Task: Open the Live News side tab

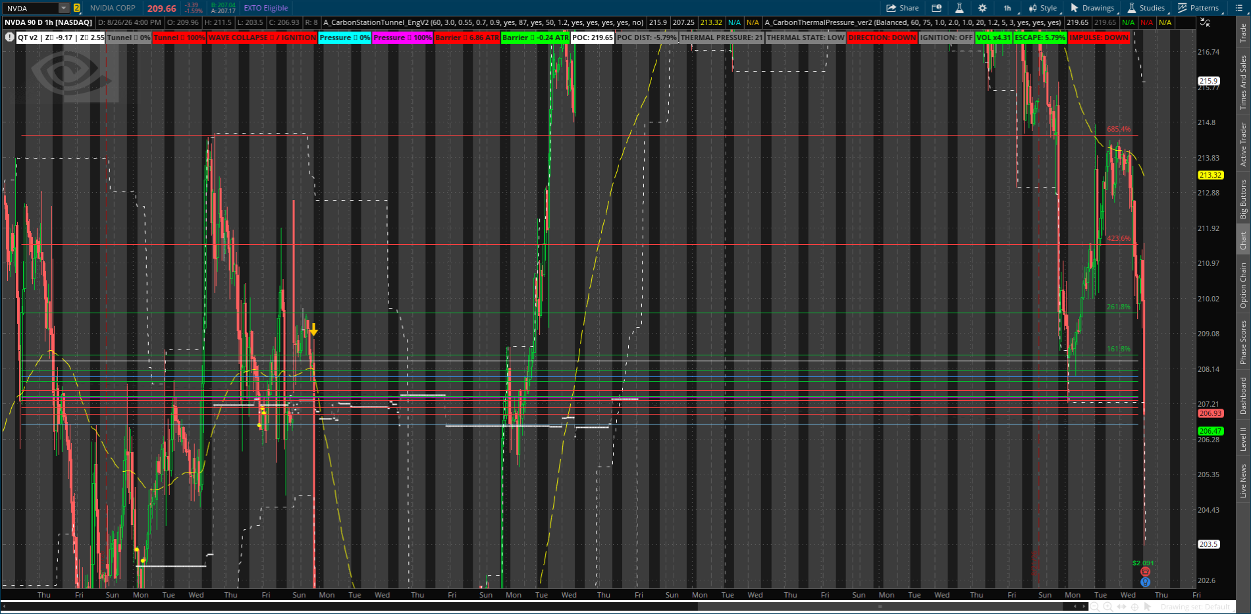Action: click(x=1243, y=481)
